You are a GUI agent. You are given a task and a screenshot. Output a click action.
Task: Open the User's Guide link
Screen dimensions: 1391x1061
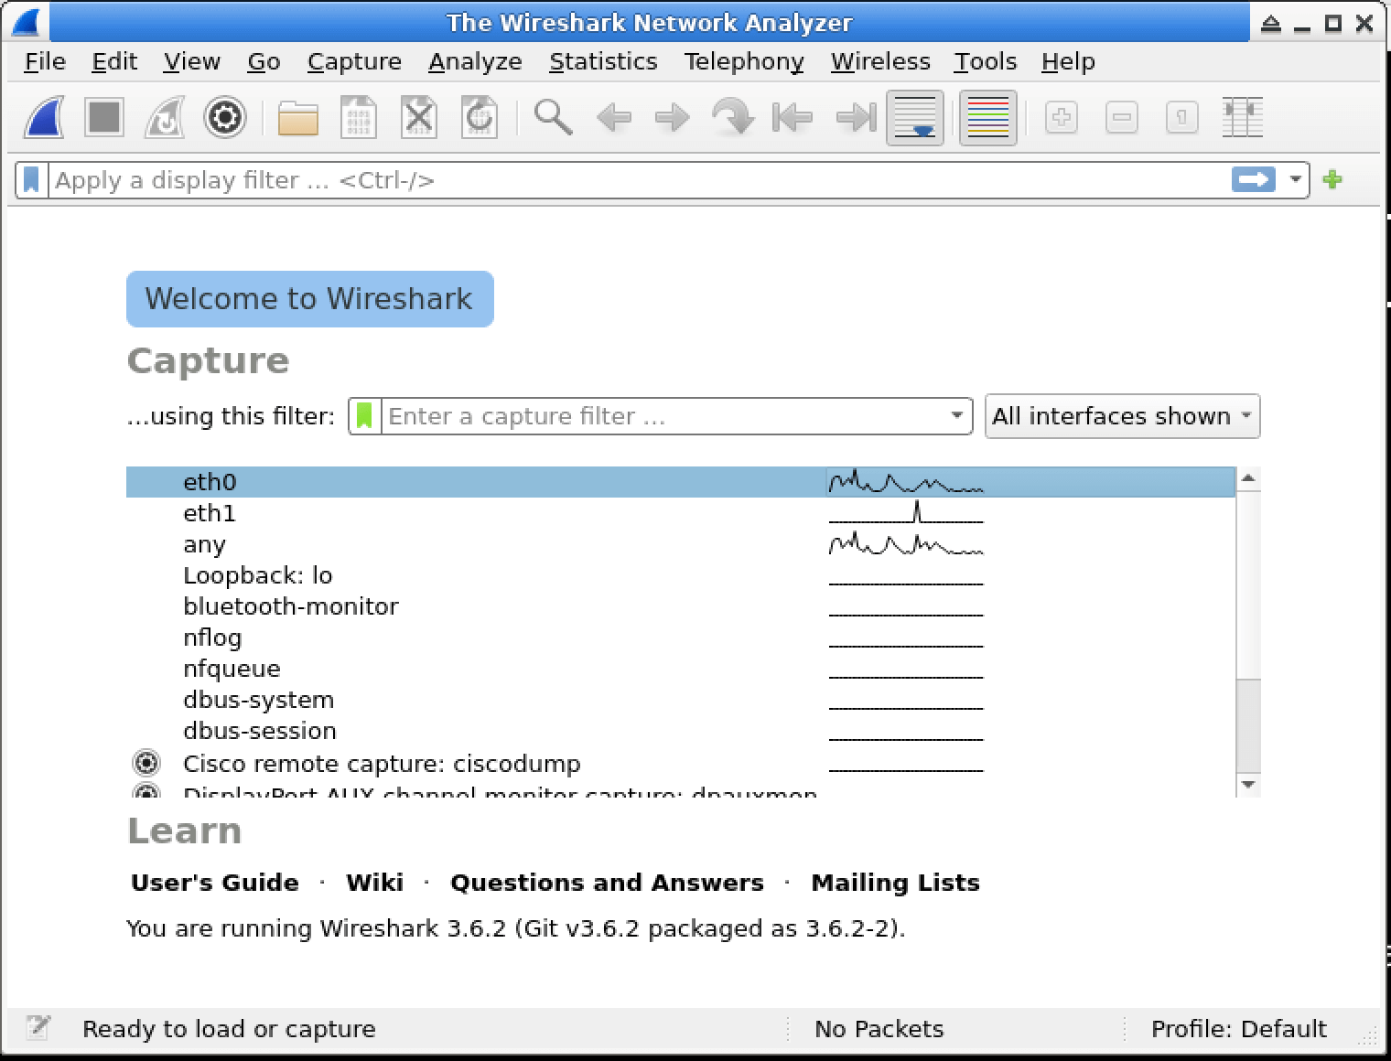(215, 883)
